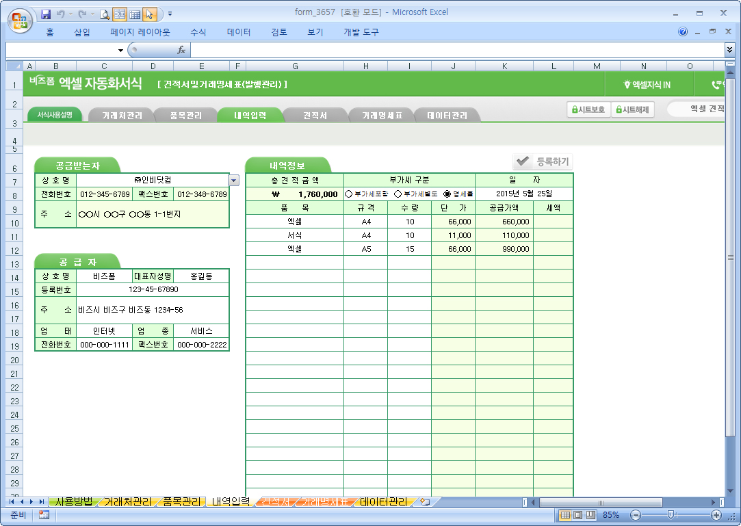Viewport: 741px width, 526px height.
Task: Click the Excel help question mark icon
Action: coord(683,32)
